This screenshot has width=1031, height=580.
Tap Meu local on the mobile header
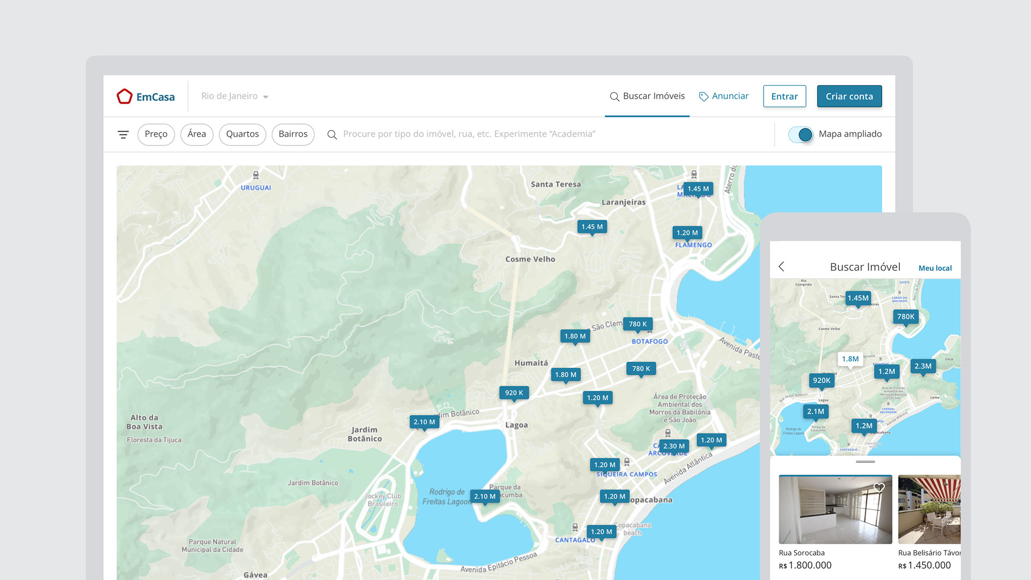(935, 268)
